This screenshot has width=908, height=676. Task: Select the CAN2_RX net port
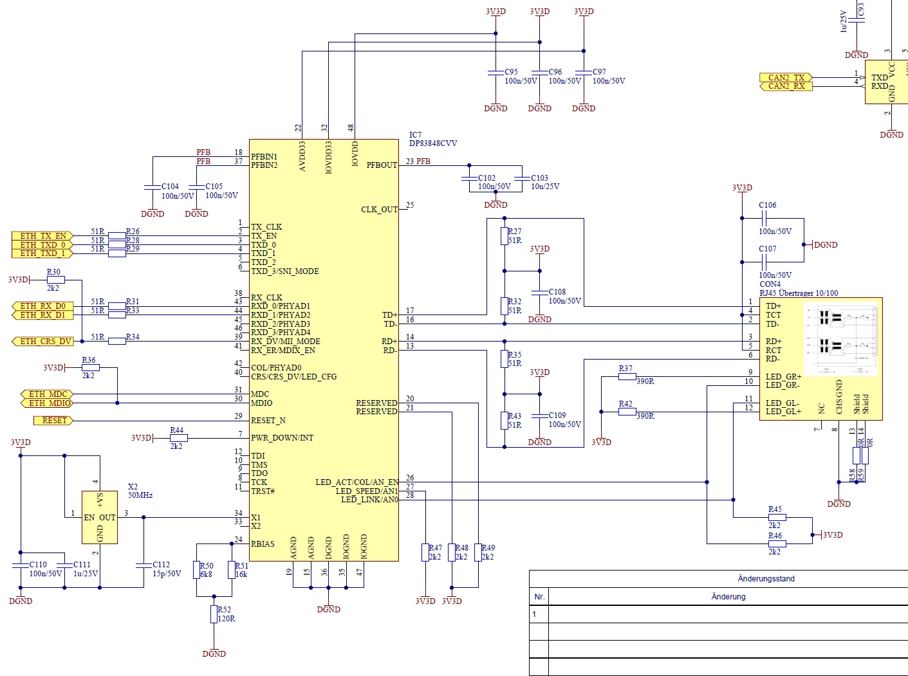[x=786, y=86]
